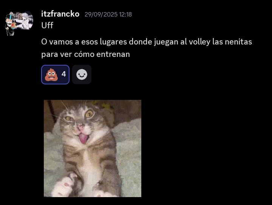Click the word "volley" in the message
Screen dimensions: 272x205
[x=199, y=42]
